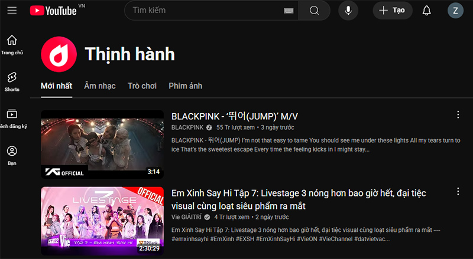Click the YouTube logo
The width and height of the screenshot is (473, 259).
pyautogui.click(x=53, y=11)
